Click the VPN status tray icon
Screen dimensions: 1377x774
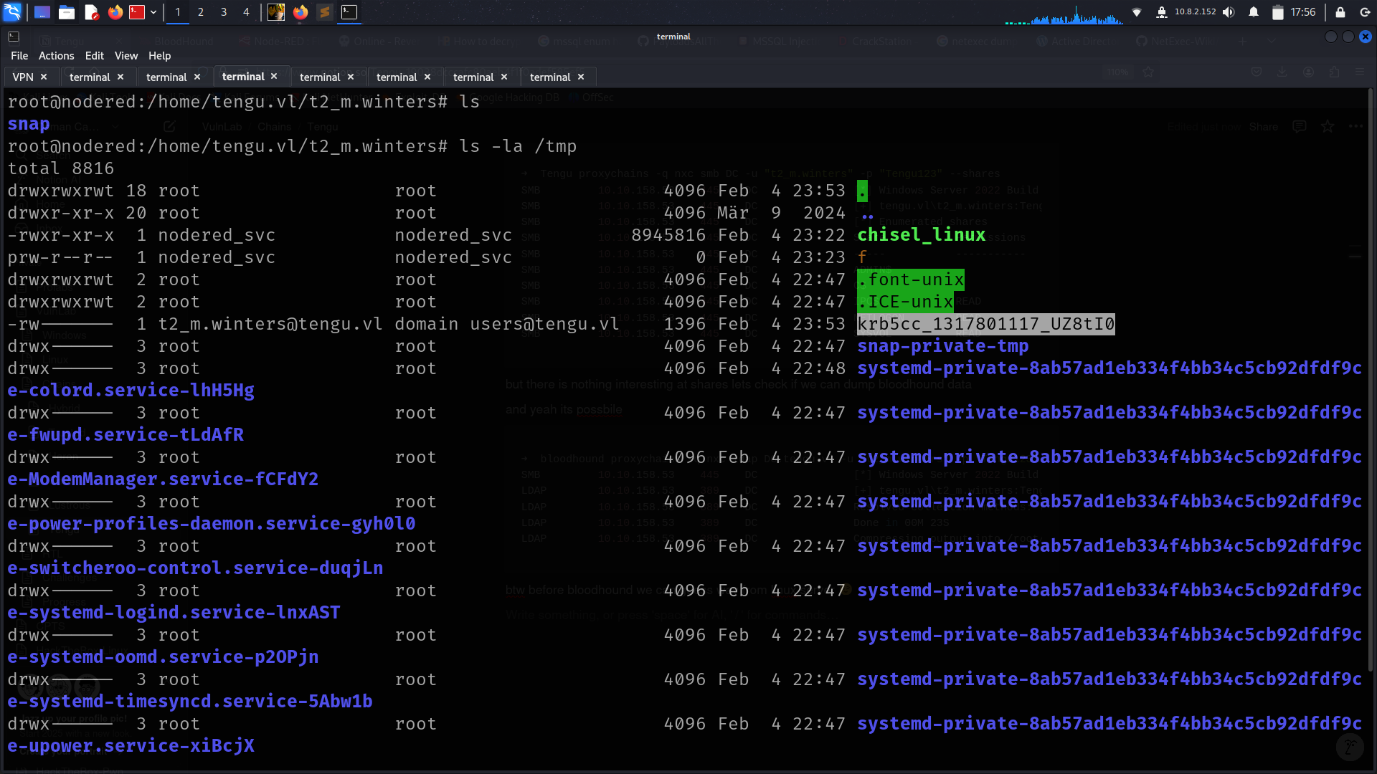[1162, 12]
